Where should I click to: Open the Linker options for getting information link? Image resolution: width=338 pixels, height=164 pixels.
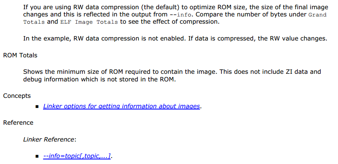121,106
